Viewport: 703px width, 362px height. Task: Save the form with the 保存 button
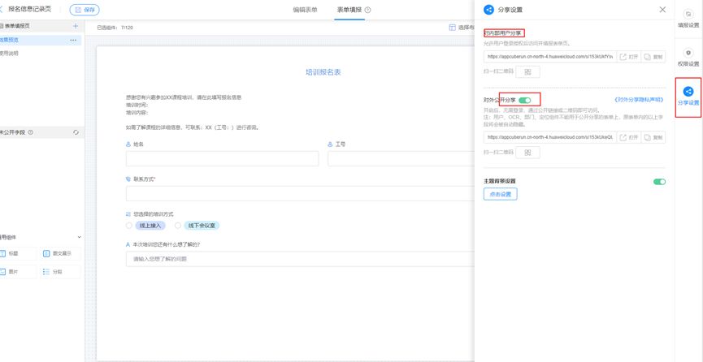tap(85, 10)
